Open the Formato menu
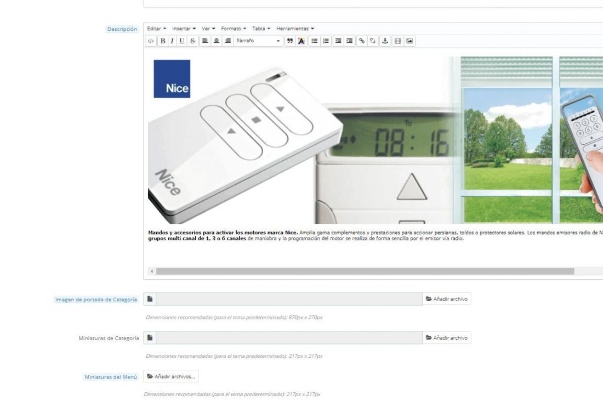The image size is (603, 406). (234, 29)
